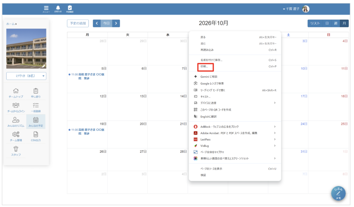Image resolution: width=354 pixels, height=207 pixels.
Task: Choose 再読み込み in the context menu
Action: (x=235, y=50)
